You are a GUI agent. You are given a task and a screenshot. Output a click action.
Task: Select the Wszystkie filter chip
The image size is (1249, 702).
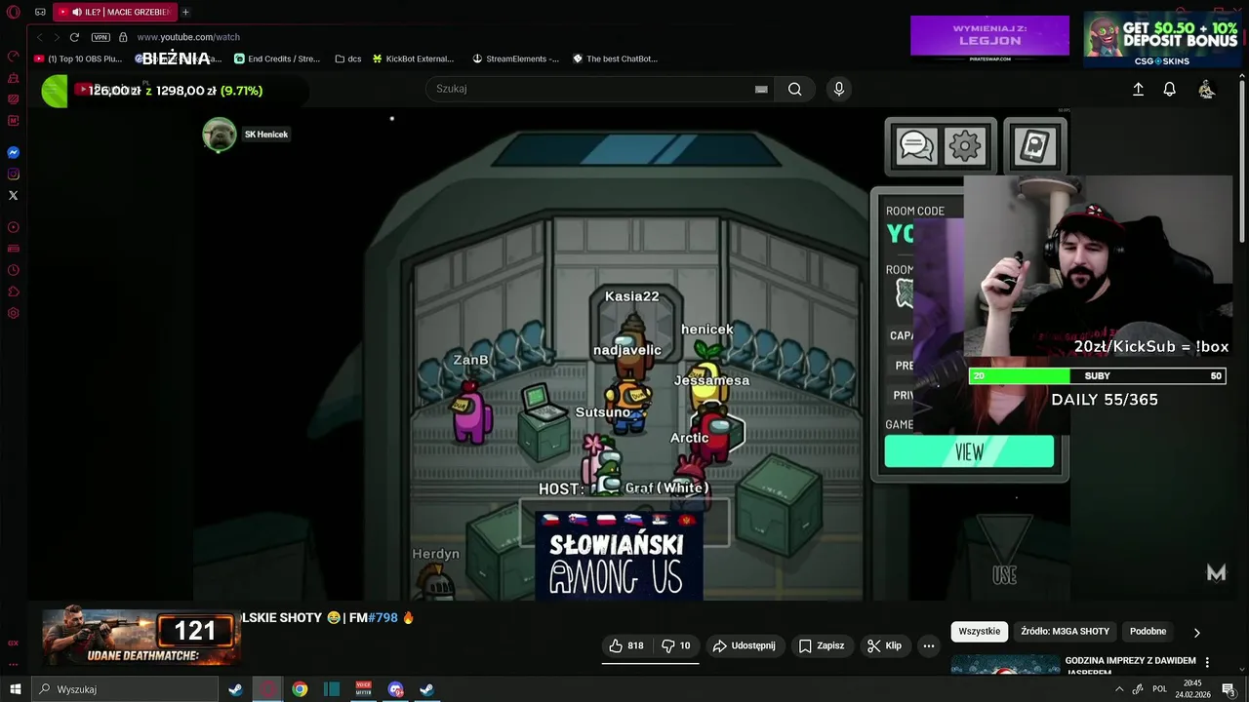980,631
